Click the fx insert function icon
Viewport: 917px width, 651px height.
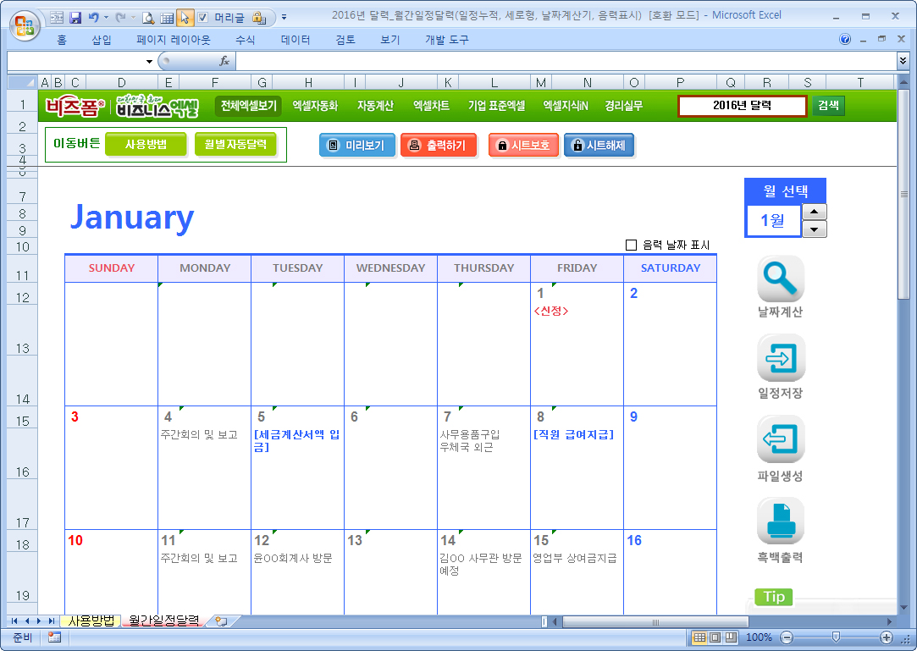tap(224, 61)
